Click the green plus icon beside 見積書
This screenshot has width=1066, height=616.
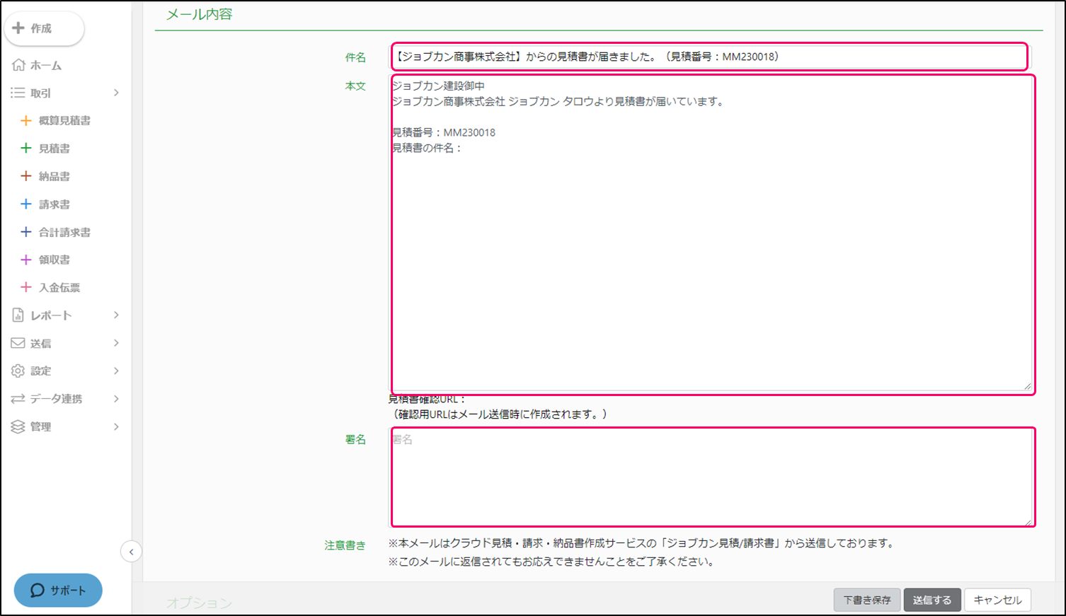click(x=26, y=149)
